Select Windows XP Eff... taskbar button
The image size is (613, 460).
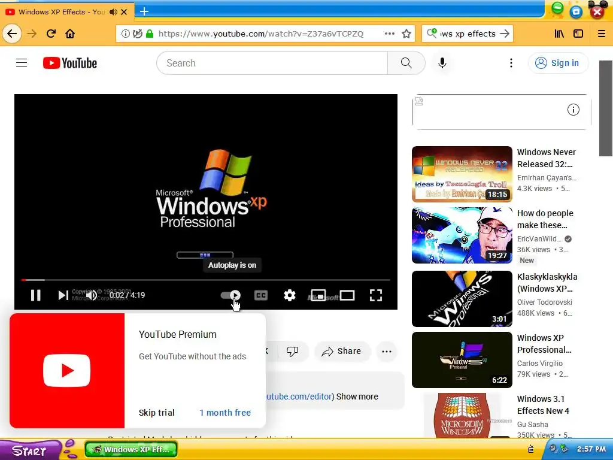coord(131,449)
